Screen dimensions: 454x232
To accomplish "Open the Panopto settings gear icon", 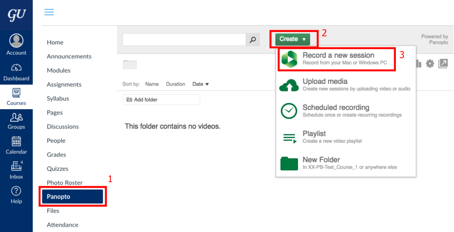I will pos(430,64).
